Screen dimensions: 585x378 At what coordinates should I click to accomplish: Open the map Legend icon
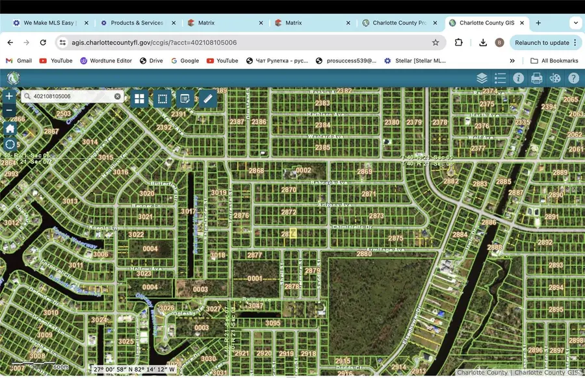click(x=500, y=78)
